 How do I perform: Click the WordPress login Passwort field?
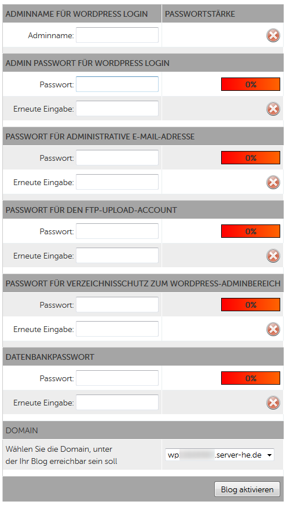pyautogui.click(x=117, y=84)
